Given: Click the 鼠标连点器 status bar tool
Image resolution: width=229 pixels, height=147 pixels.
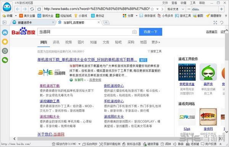Looking at the screenshot, I should [131, 144].
